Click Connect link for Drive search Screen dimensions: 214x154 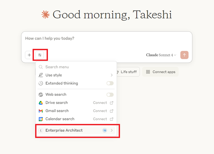coord(100,103)
